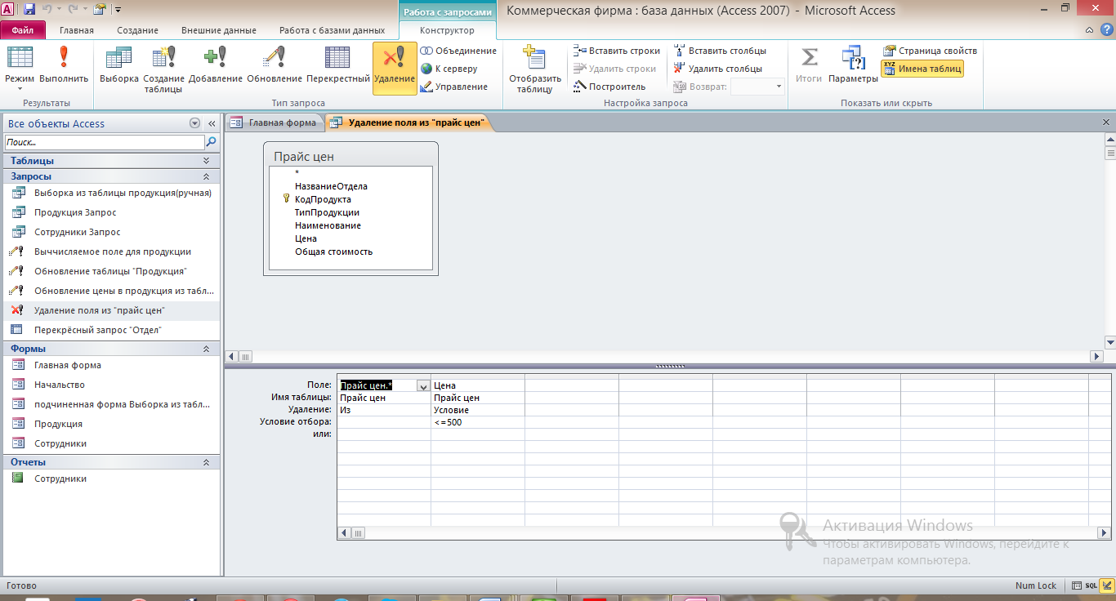The width and height of the screenshot is (1116, 601).
Task: Switch to Design view in status bar
Action: (1106, 585)
